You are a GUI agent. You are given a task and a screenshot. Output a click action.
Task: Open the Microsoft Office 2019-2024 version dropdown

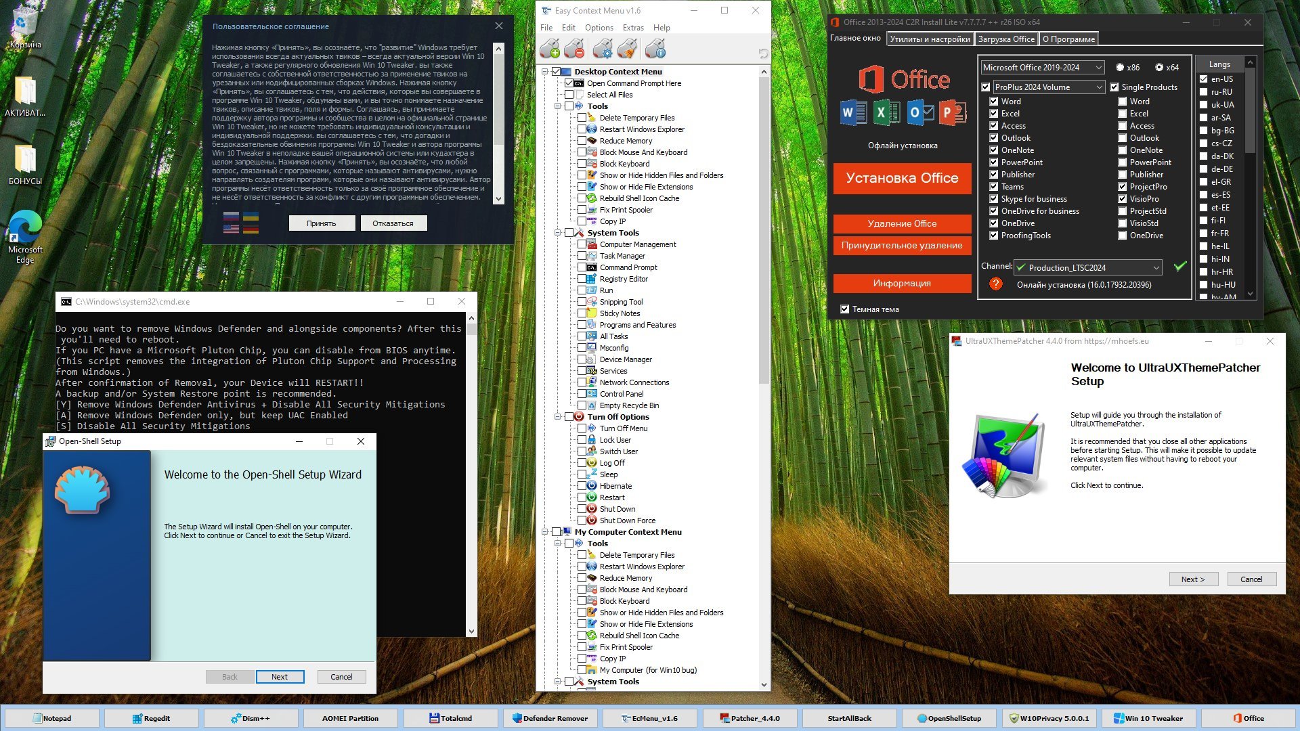1043,68
